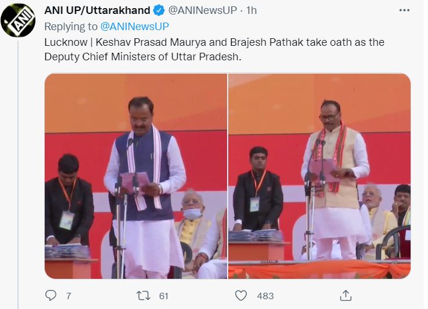Click the blue @ANINewsUP mention after Replying to
428x309 pixels.
point(135,27)
